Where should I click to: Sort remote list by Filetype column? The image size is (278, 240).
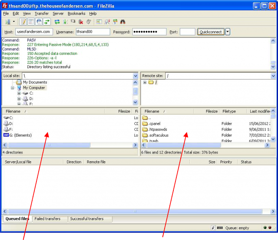233,111
